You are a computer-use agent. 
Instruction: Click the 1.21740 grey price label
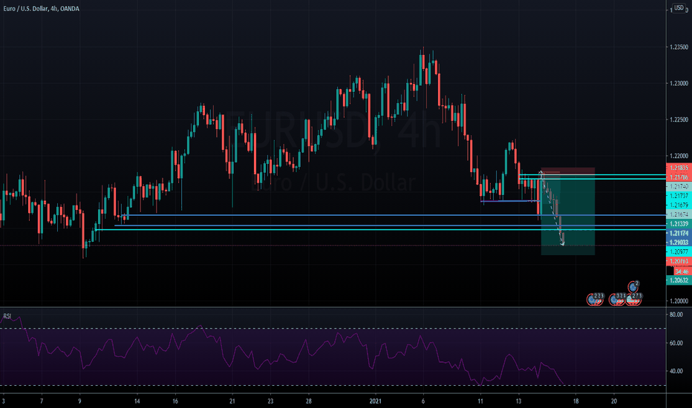point(679,187)
